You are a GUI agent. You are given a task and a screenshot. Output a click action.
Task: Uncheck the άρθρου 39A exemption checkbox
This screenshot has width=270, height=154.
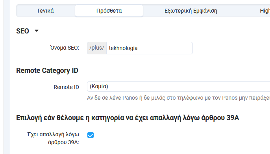pyautogui.click(x=91, y=135)
